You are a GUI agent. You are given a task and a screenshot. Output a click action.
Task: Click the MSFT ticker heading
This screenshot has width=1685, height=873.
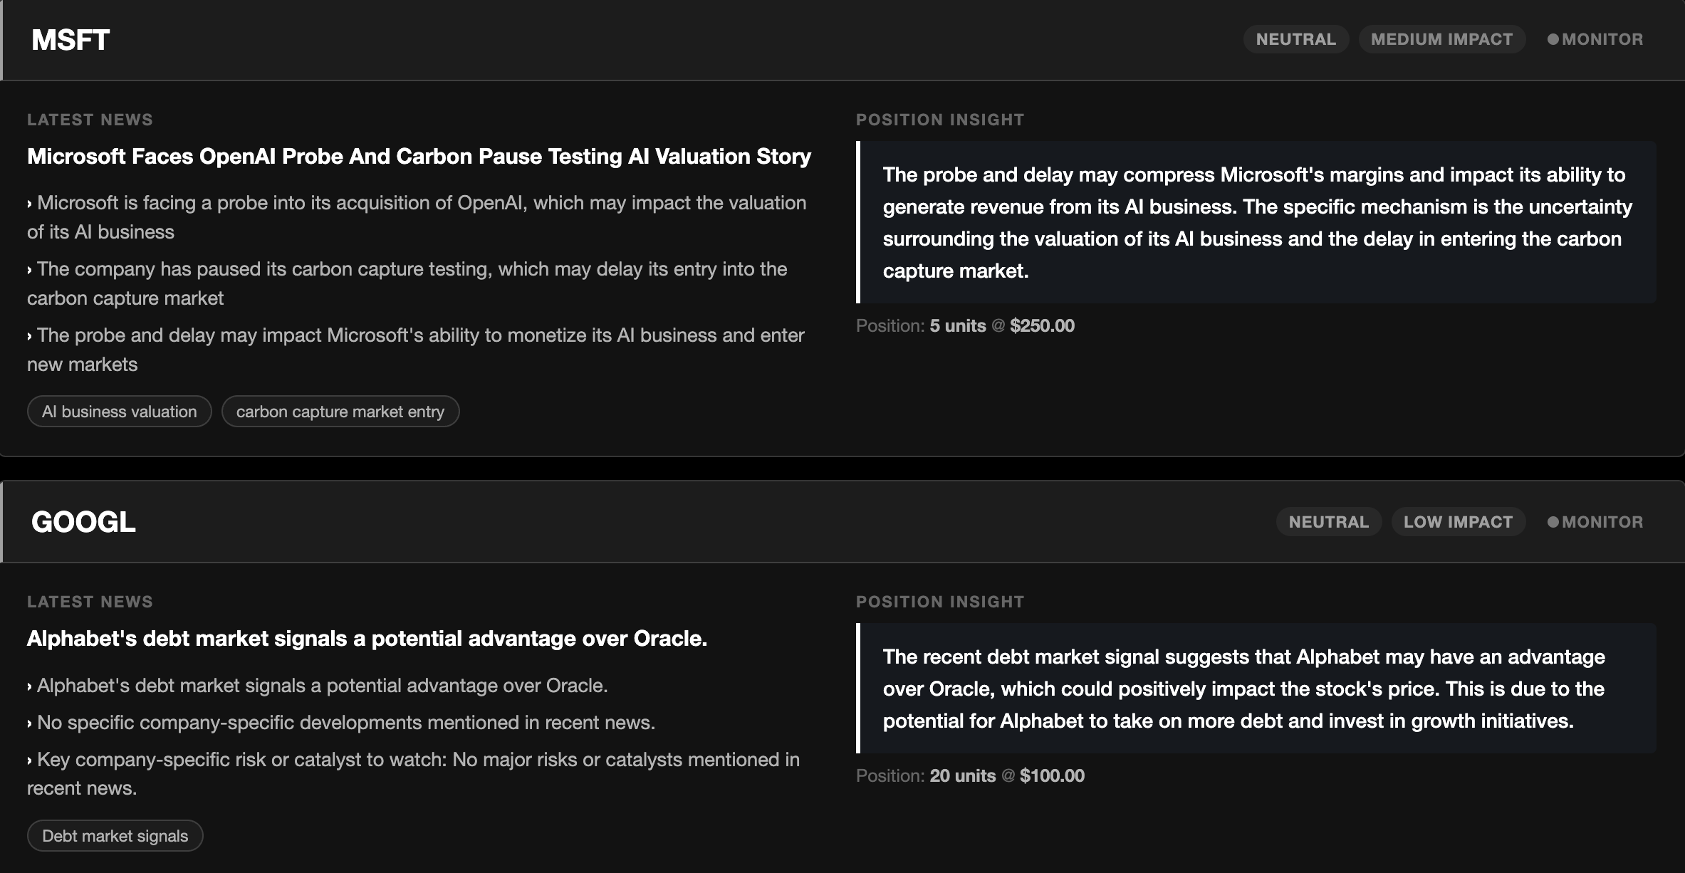pyautogui.click(x=71, y=40)
